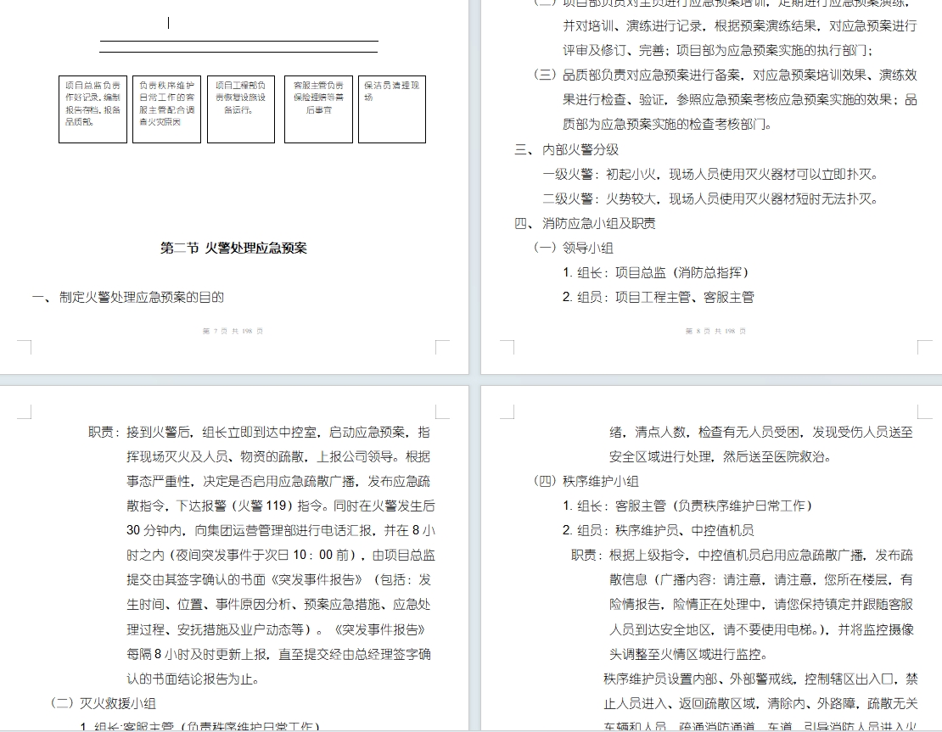Click the line 组长：项目总监（消防总指挥）
This screenshot has height=732, width=942.
tap(655, 273)
